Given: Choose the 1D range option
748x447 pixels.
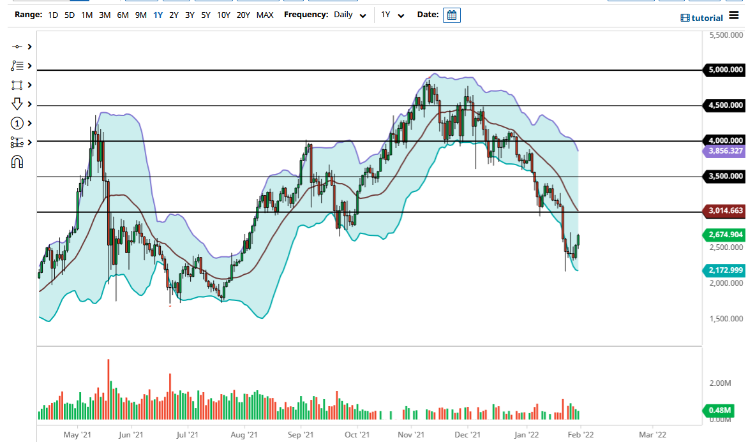Looking at the screenshot, I should point(53,15).
